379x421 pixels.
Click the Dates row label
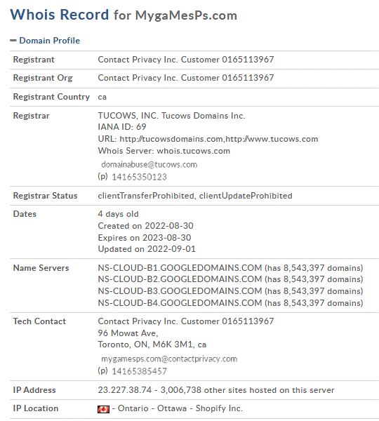pos(25,214)
